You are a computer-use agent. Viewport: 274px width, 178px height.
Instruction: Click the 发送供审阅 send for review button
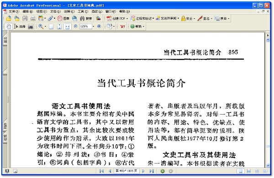click(x=166, y=18)
